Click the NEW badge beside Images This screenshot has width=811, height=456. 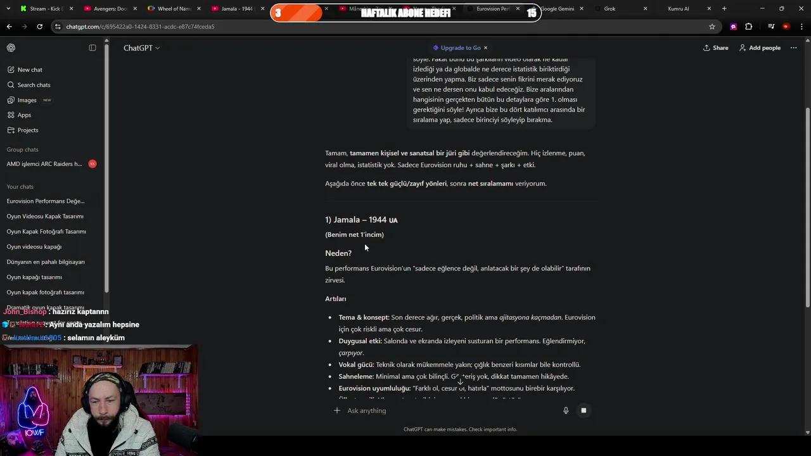(47, 100)
